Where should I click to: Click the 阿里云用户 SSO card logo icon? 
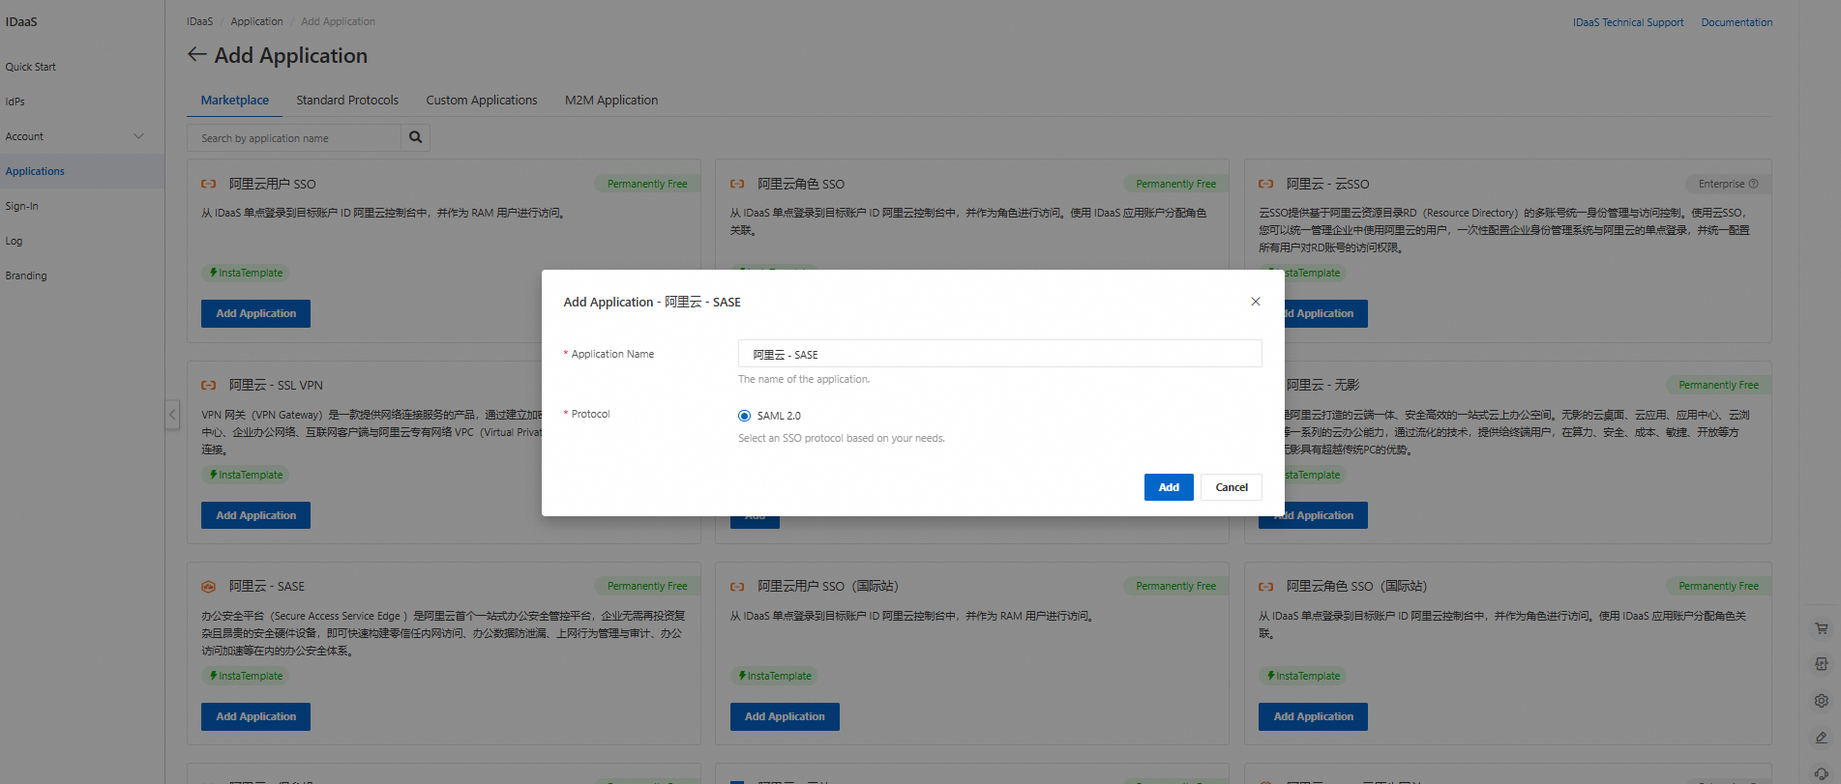pos(209,184)
